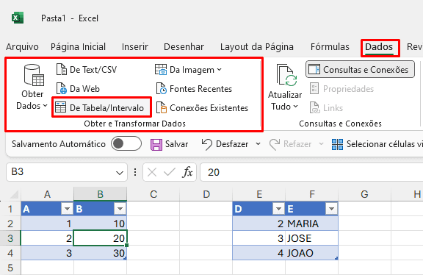Click the select-all corner triangle
Image resolution: width=423 pixels, height=275 pixels.
click(x=14, y=195)
